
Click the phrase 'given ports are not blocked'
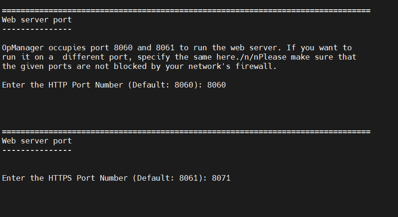[x=81, y=66]
